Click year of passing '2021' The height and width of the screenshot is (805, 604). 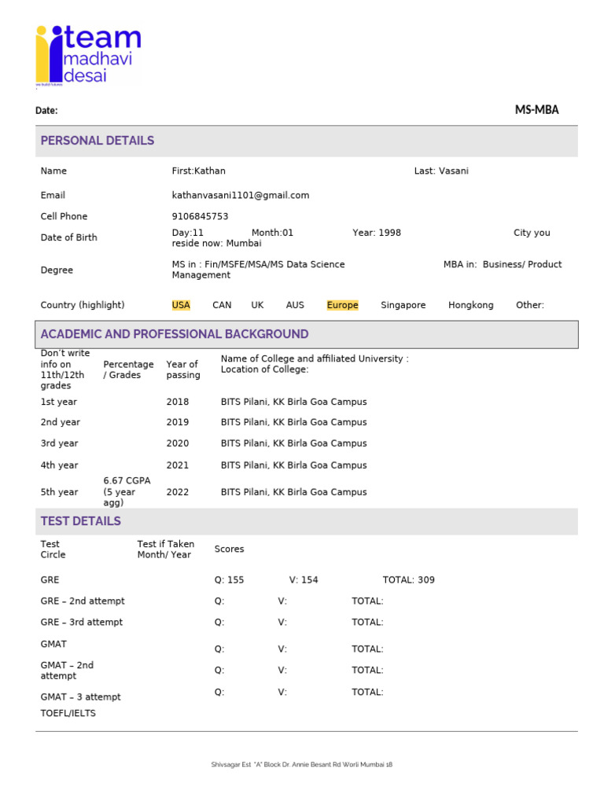pyautogui.click(x=177, y=465)
